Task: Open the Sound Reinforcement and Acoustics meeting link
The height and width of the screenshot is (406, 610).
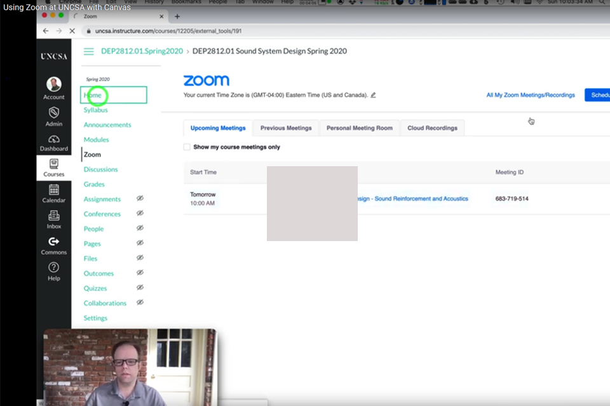Action: (413, 199)
